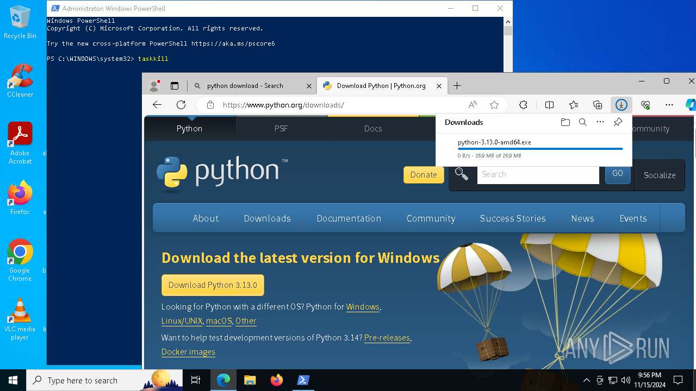Screen dimensions: 696x391
Task: Click the GO search button
Action: pos(618,174)
